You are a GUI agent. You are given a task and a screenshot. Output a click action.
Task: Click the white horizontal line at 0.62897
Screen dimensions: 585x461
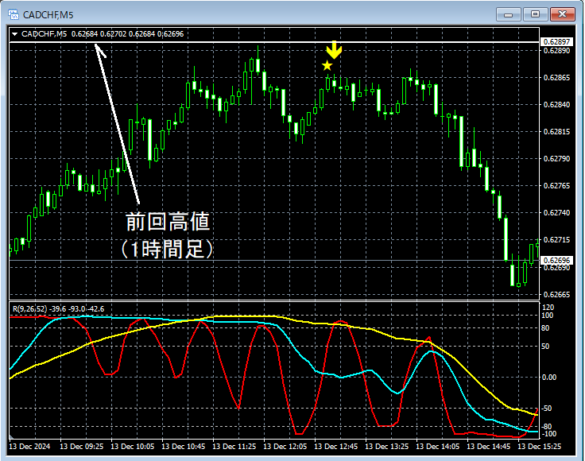click(x=274, y=42)
